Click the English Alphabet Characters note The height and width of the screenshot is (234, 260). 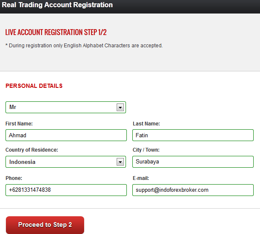(x=84, y=46)
